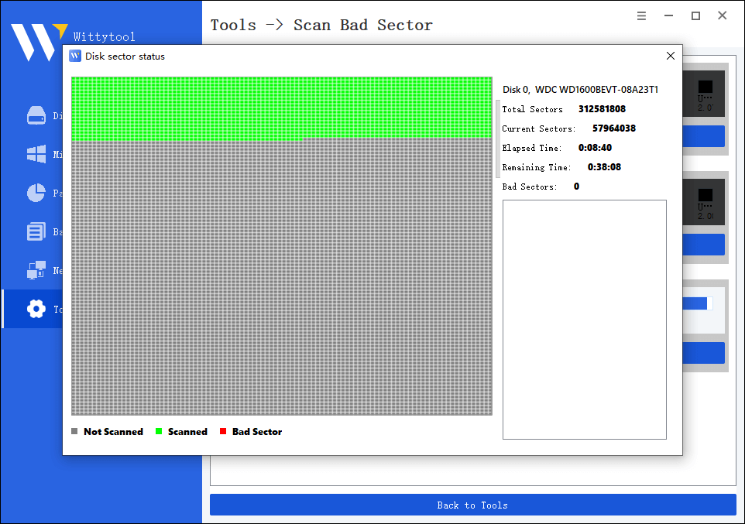Click the Back to Tools button
The image size is (745, 524).
472,505
